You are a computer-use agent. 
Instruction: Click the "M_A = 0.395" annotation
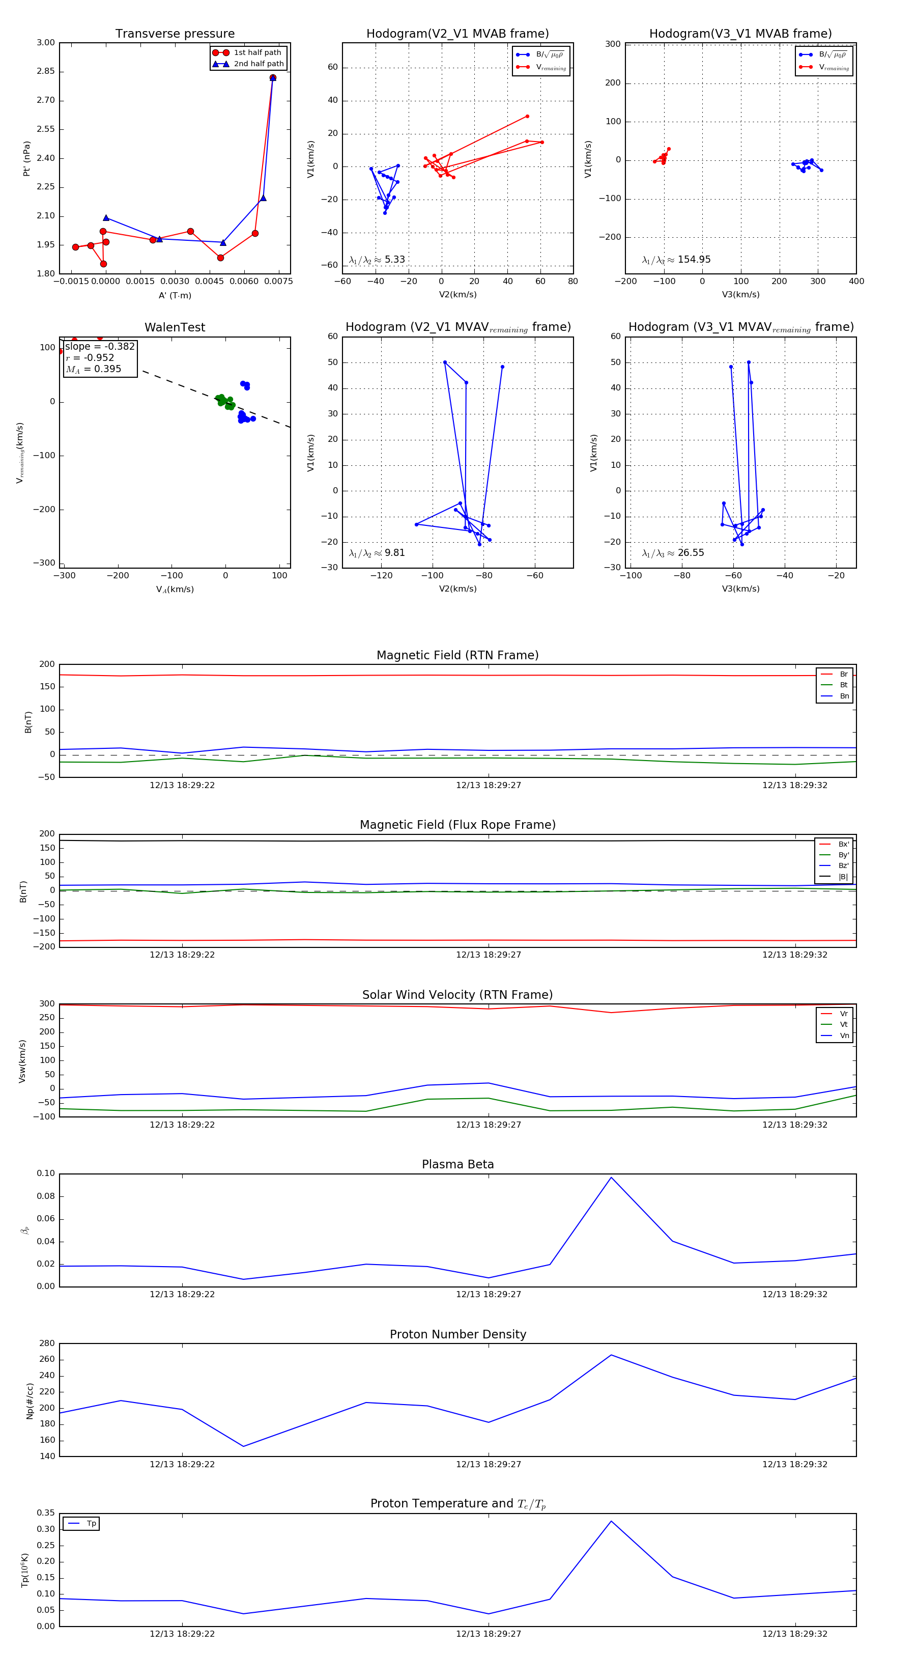[93, 369]
